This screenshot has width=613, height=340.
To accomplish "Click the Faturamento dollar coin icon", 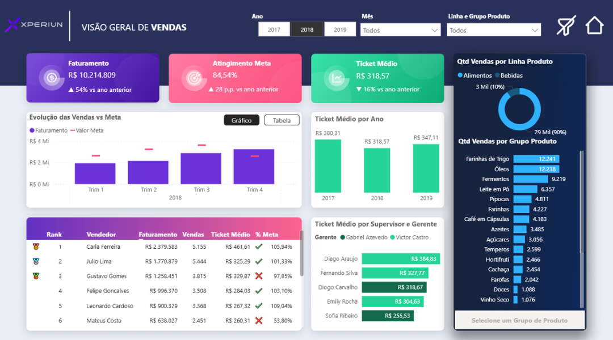I will pyautogui.click(x=51, y=78).
